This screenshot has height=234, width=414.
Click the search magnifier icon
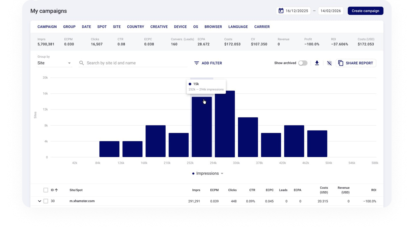point(81,63)
